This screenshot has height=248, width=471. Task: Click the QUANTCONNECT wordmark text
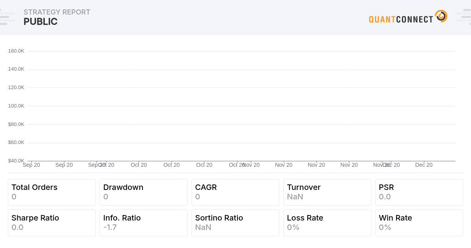[401, 19]
